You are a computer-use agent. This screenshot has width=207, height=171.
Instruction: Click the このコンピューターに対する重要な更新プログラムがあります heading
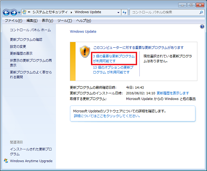coord(138,48)
